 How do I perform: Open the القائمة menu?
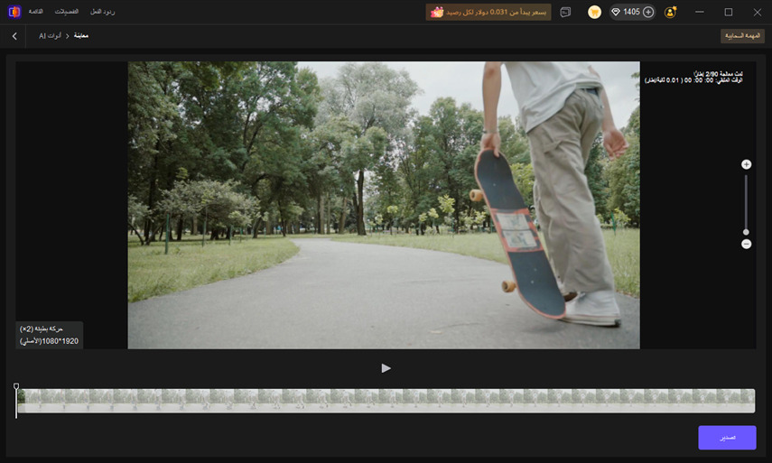pos(35,12)
